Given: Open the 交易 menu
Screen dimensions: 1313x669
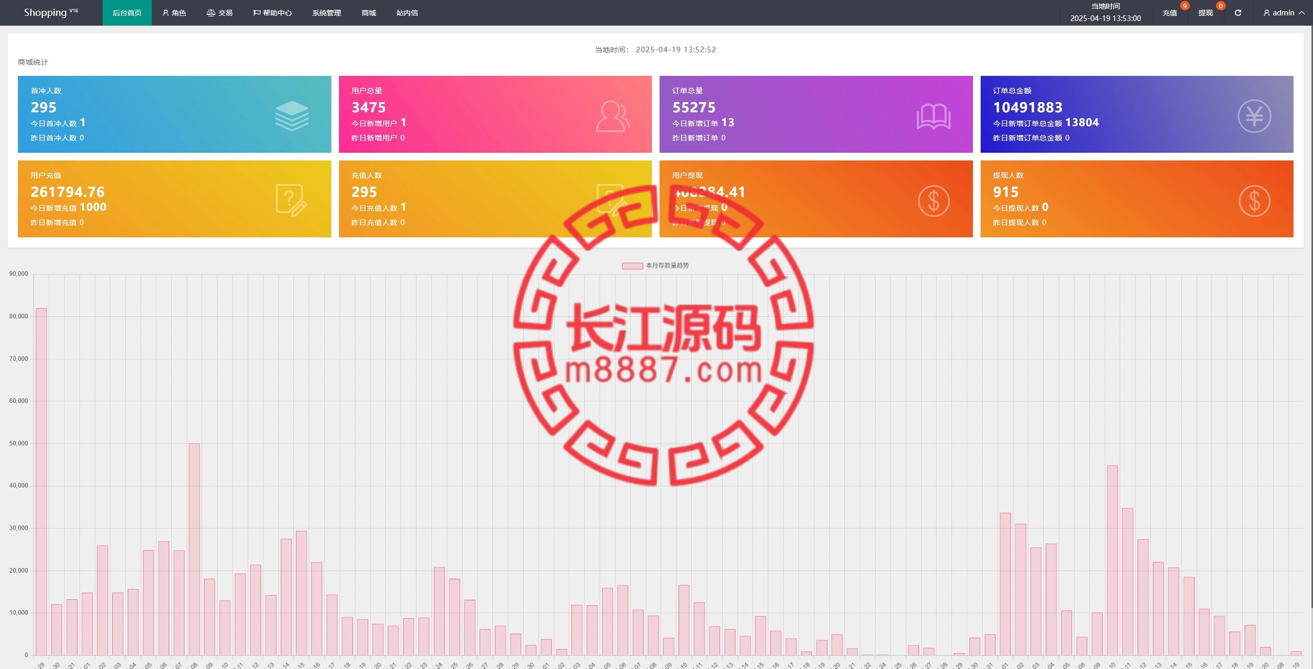Looking at the screenshot, I should [220, 13].
